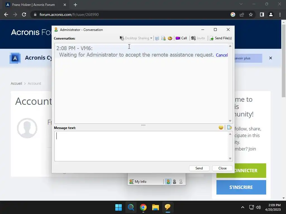The image size is (286, 214).
Task: Click up arrow in message text scrollbar
Action: point(230,134)
